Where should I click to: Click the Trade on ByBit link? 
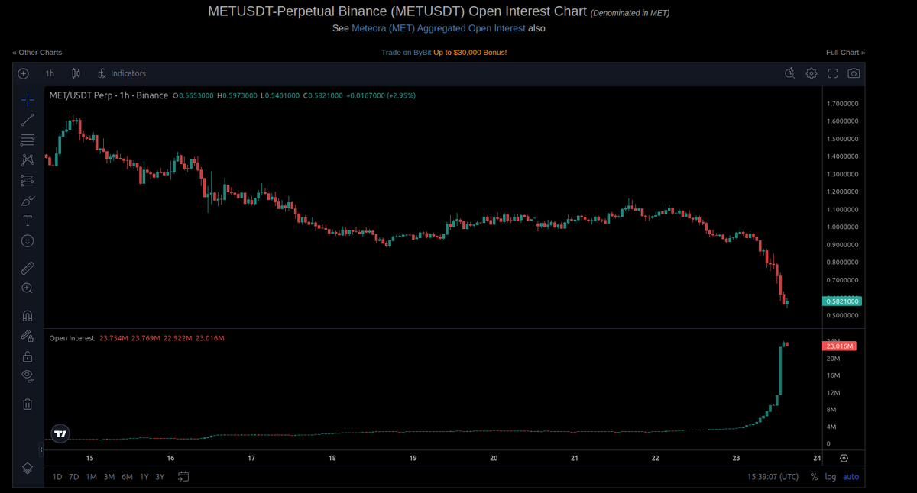(x=407, y=53)
